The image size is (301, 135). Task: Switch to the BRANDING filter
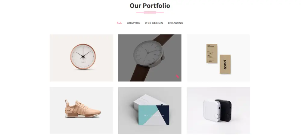pos(175,23)
